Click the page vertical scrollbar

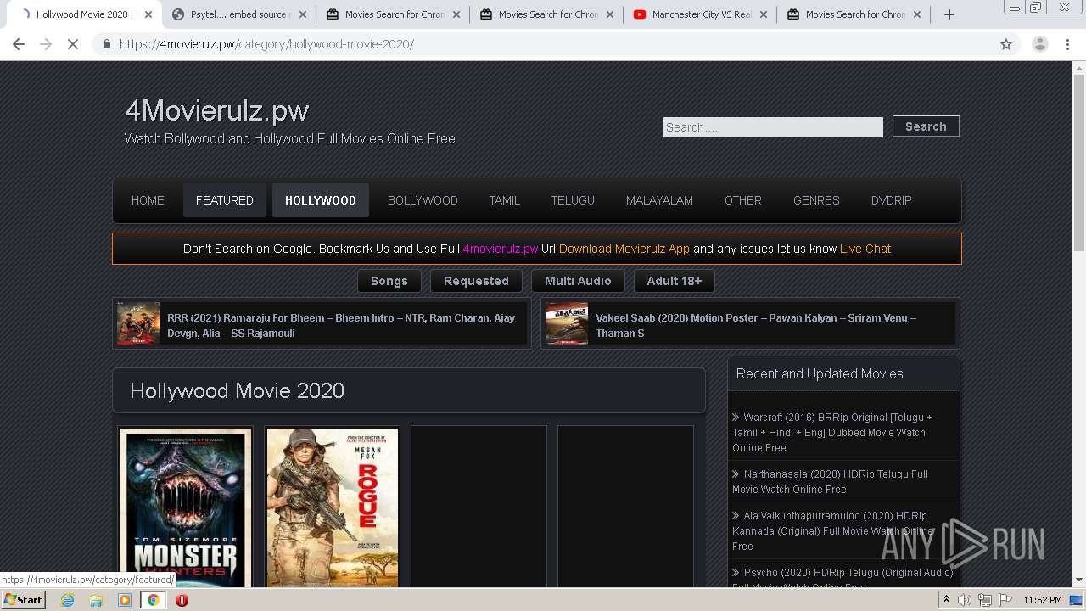(x=1079, y=161)
